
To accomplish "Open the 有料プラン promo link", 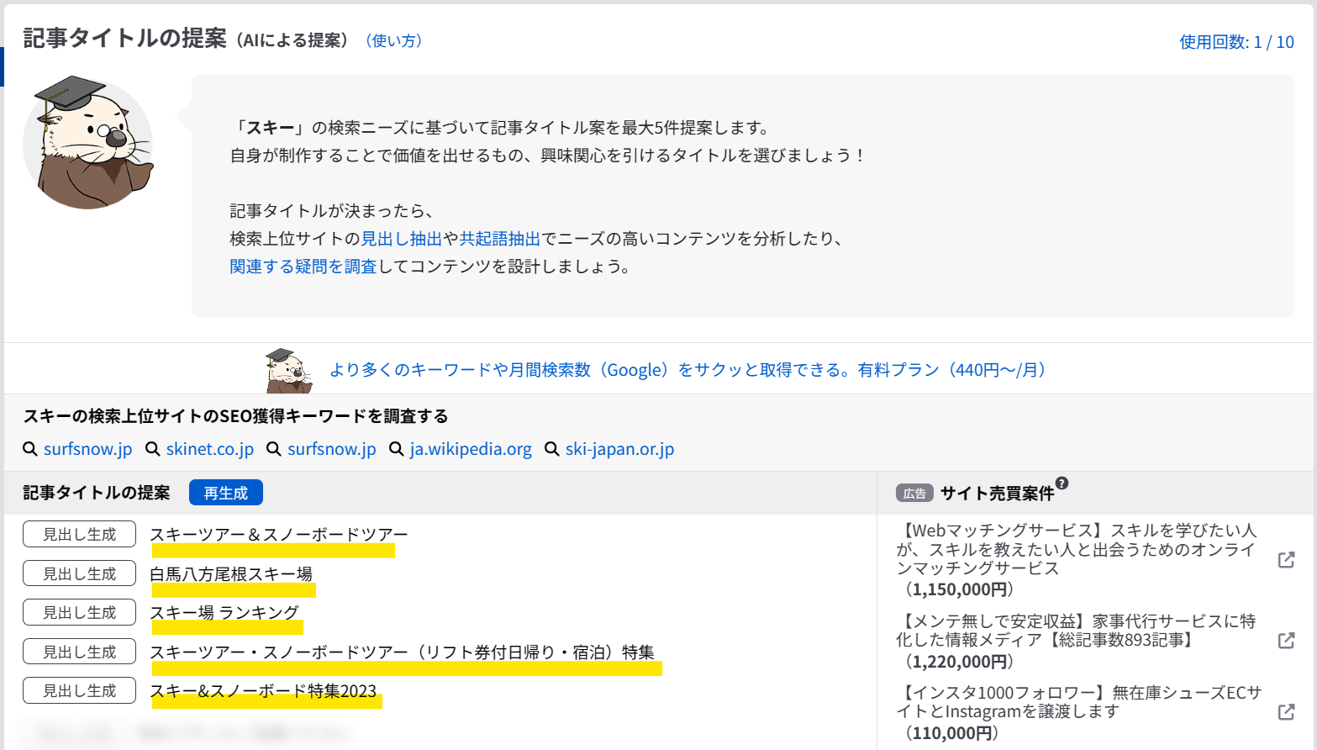I will tap(688, 370).
